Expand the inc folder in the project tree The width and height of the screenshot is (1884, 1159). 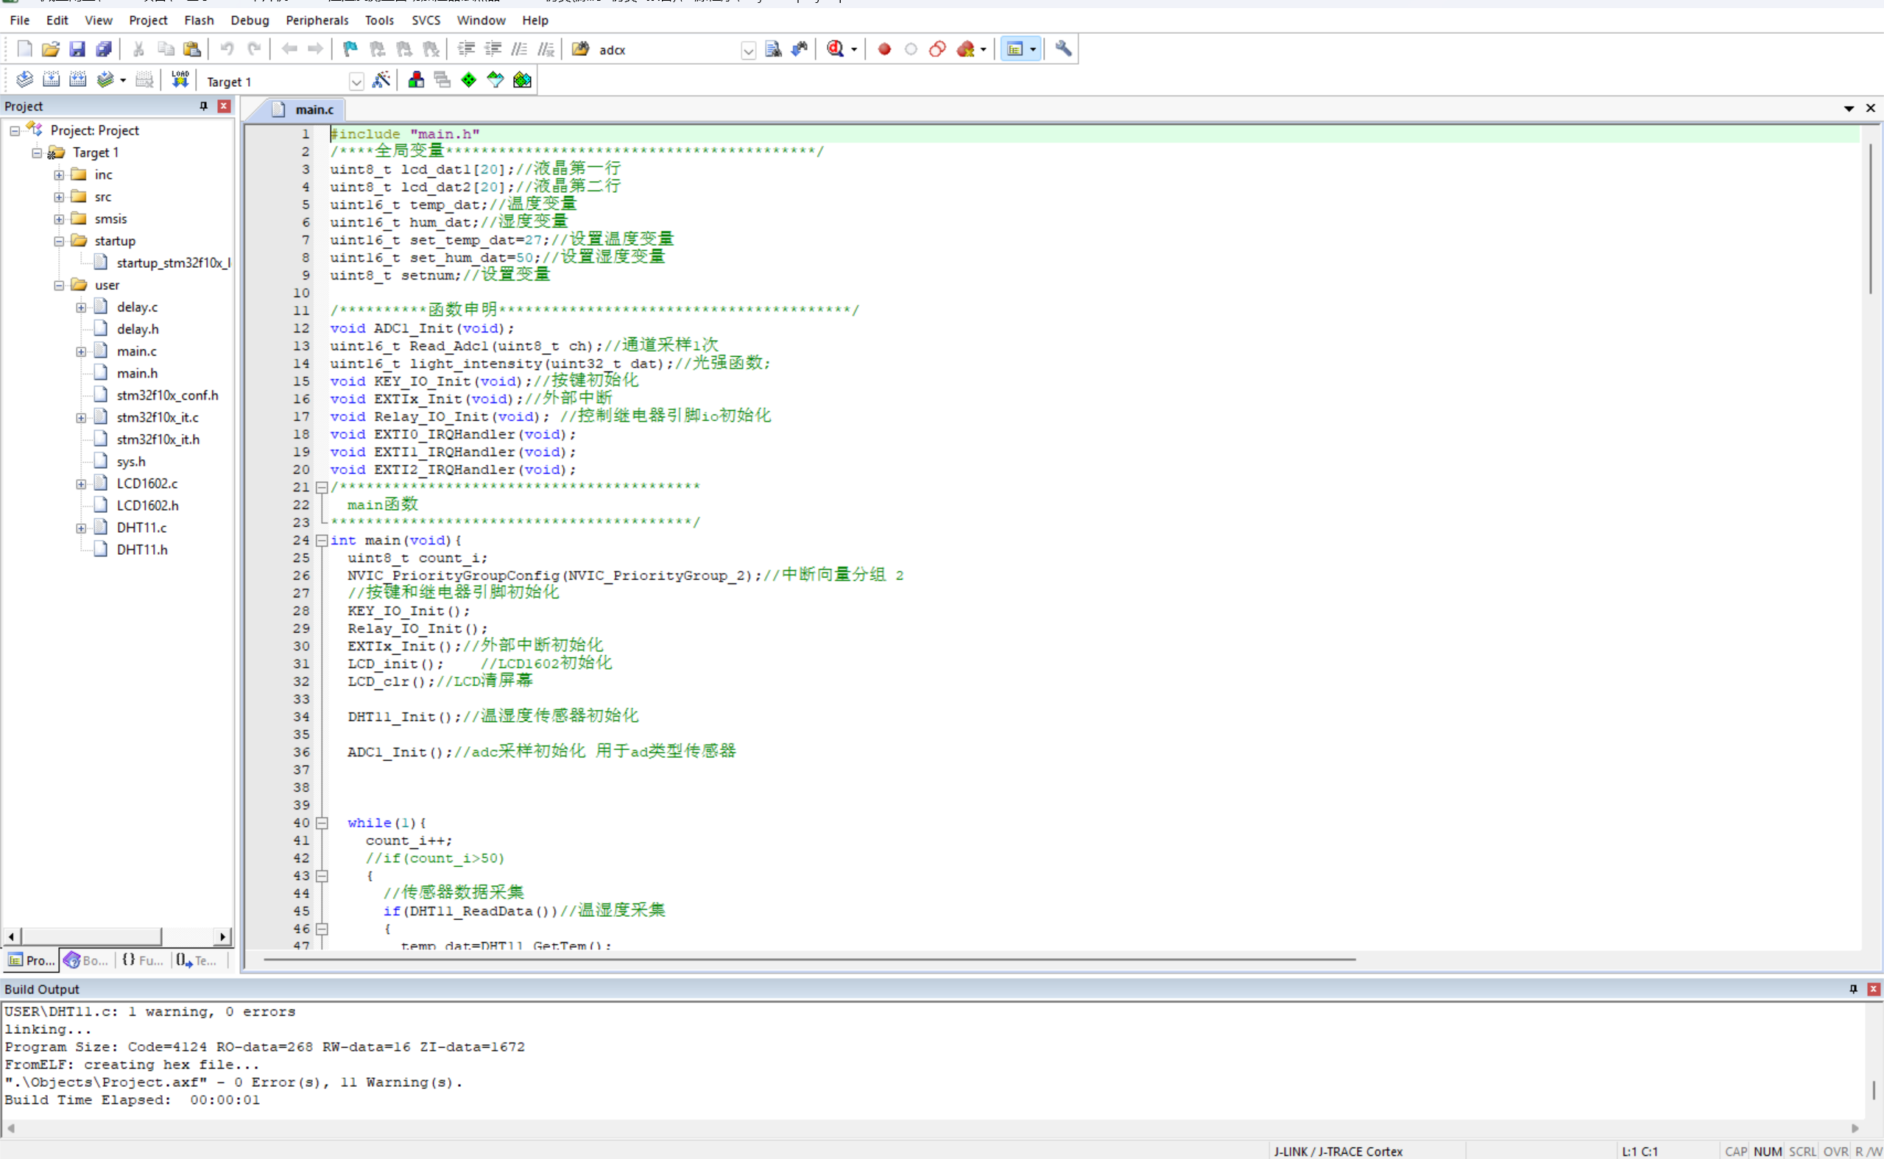(59, 175)
